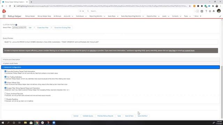Open the Windows Start menu
This screenshot has height=125, width=223.
pyautogui.click(x=3, y=123)
